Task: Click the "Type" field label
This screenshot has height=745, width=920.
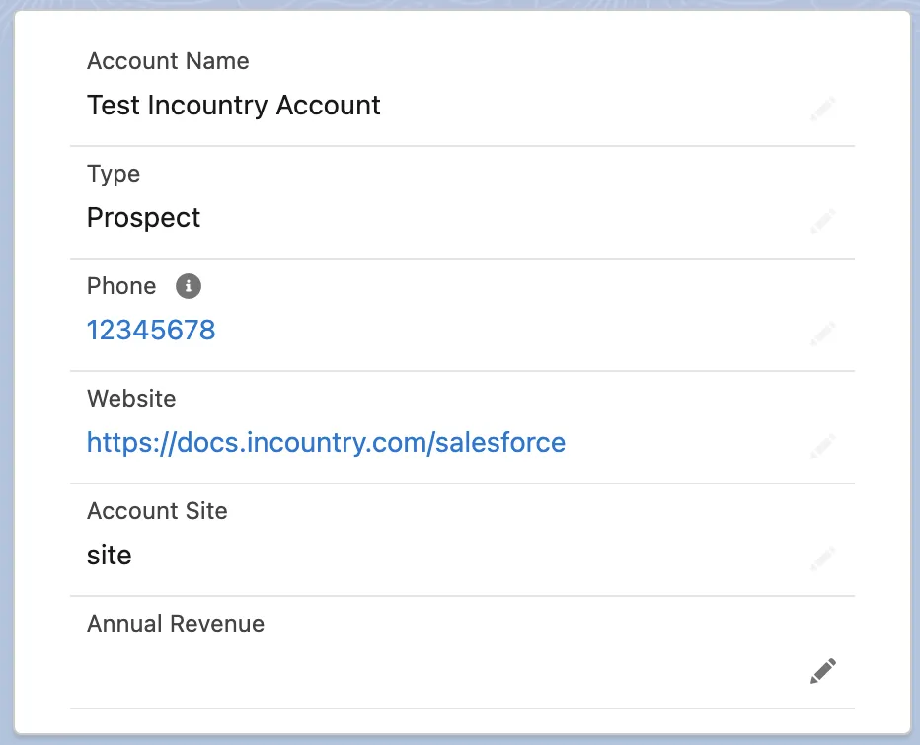Action: click(x=114, y=174)
